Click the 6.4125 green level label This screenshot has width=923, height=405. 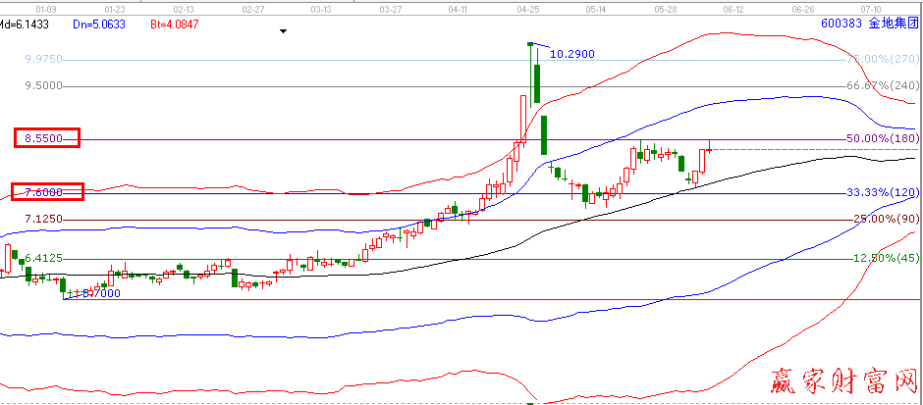(x=44, y=258)
